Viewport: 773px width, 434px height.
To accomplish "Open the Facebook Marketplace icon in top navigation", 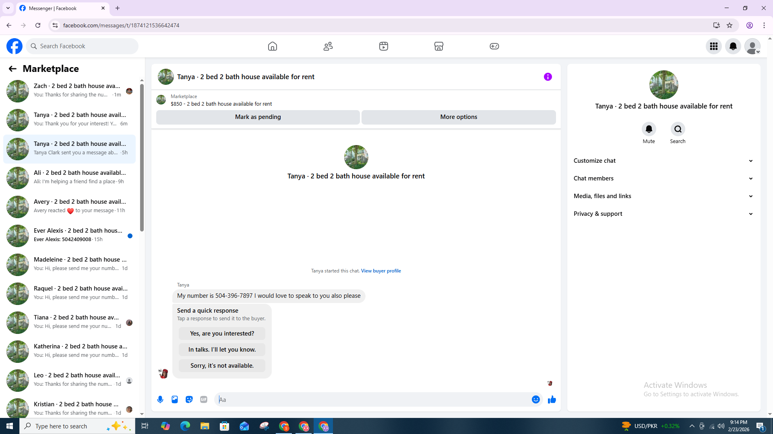I will tap(439, 46).
